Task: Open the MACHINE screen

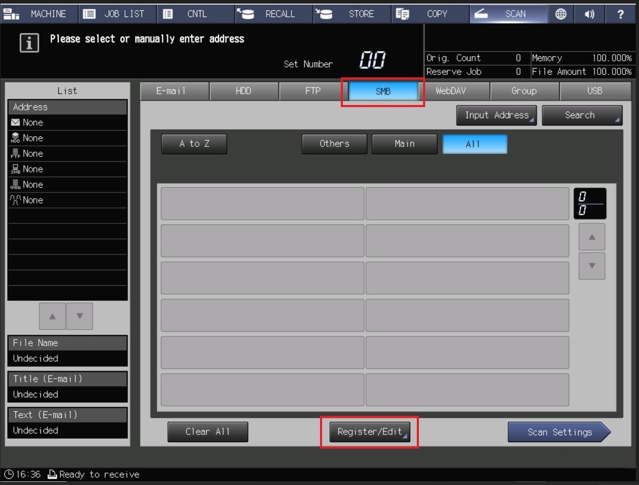Action: [39, 14]
